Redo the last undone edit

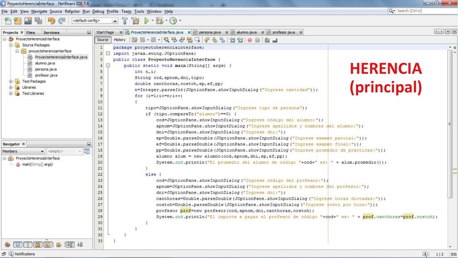(x=62, y=21)
